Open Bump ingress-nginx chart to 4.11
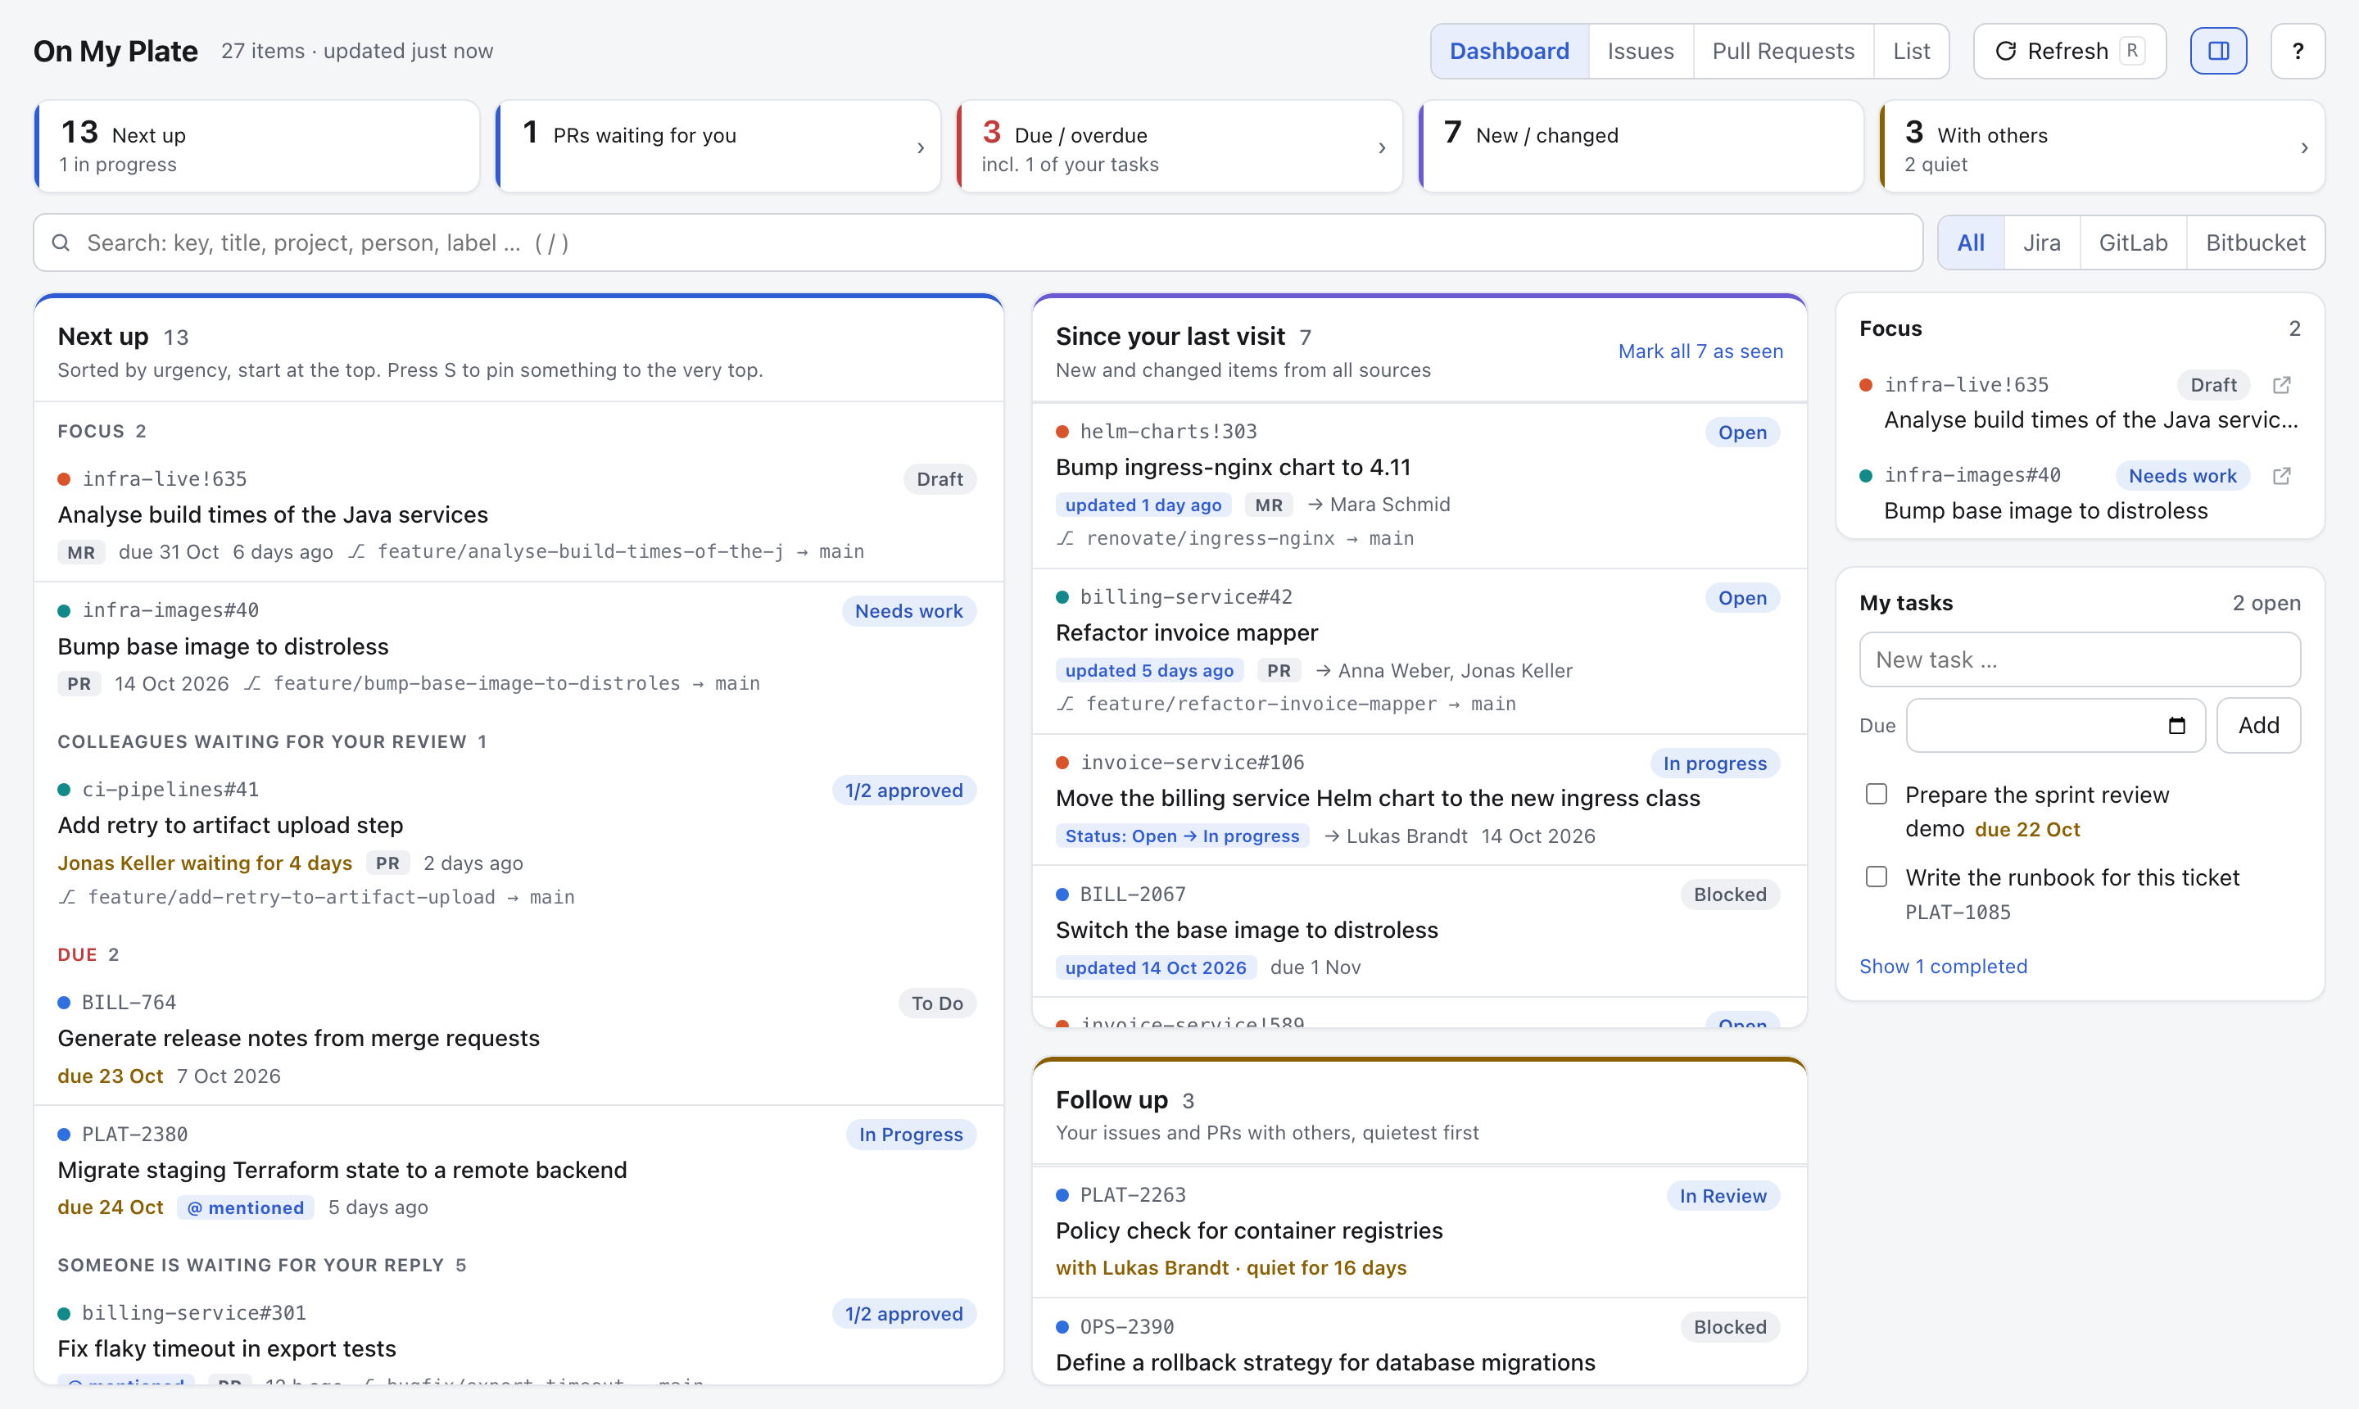 point(1232,467)
